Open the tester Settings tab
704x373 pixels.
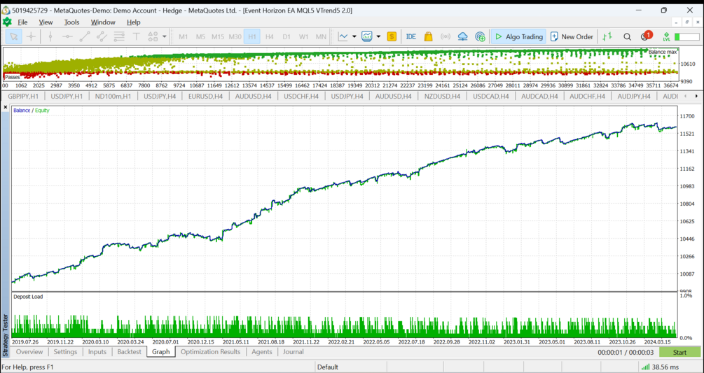(66, 352)
